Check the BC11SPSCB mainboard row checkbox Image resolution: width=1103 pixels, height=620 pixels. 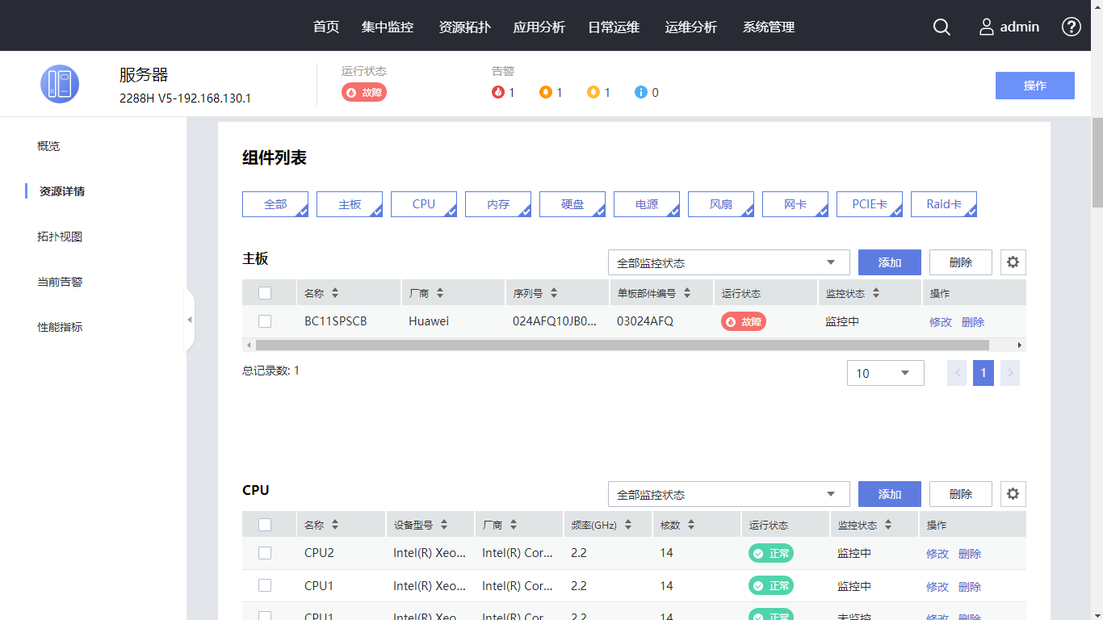[x=265, y=321]
